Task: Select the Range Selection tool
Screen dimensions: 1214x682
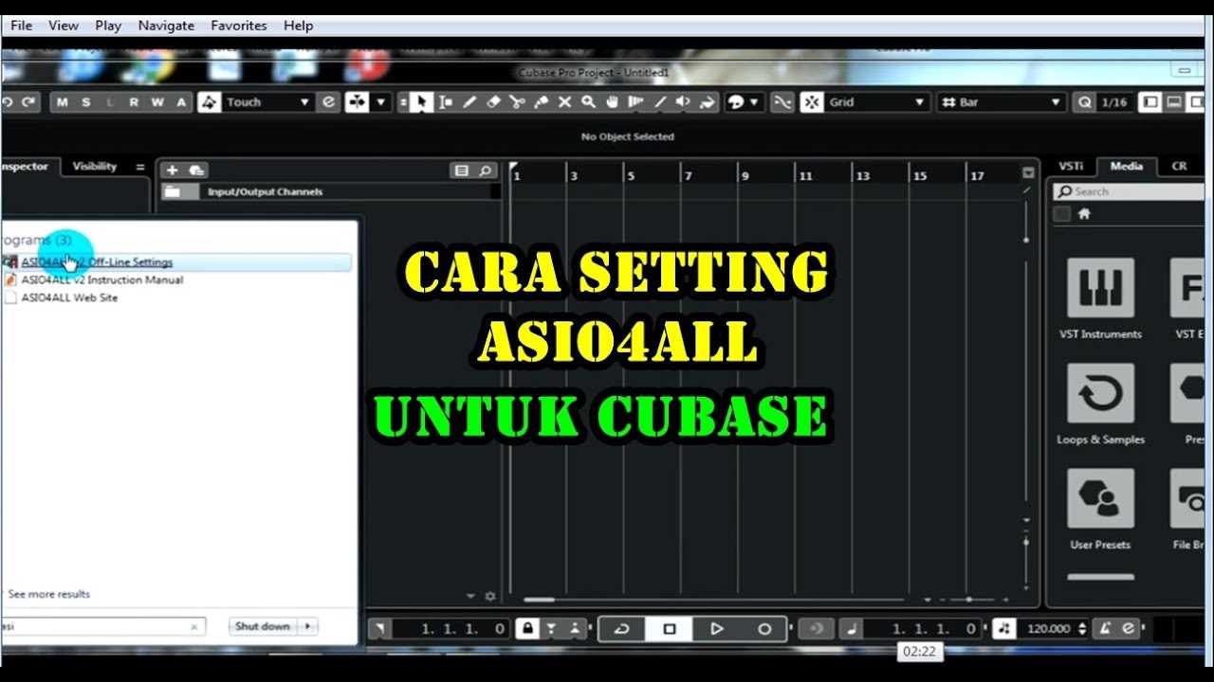Action: tap(446, 102)
